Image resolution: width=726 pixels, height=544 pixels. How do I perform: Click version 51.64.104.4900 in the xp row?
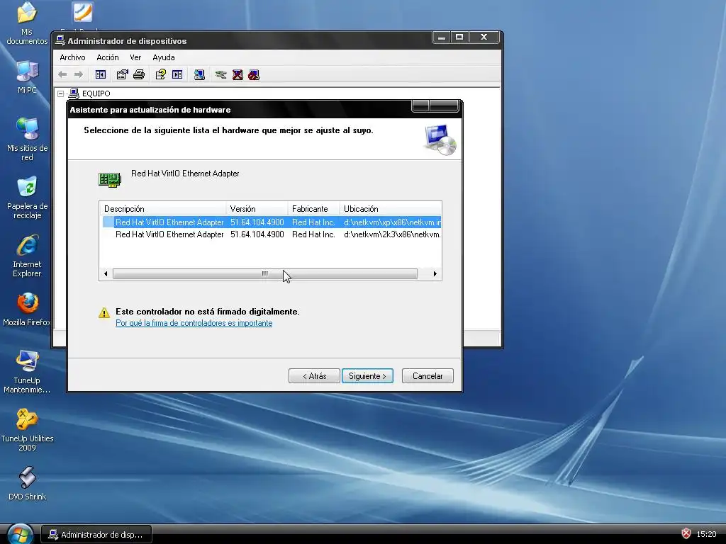(x=257, y=222)
